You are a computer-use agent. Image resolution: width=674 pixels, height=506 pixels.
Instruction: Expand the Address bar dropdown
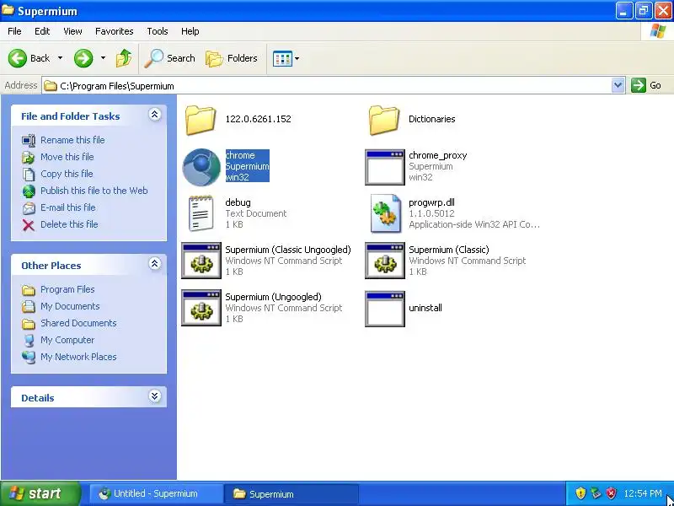618,85
